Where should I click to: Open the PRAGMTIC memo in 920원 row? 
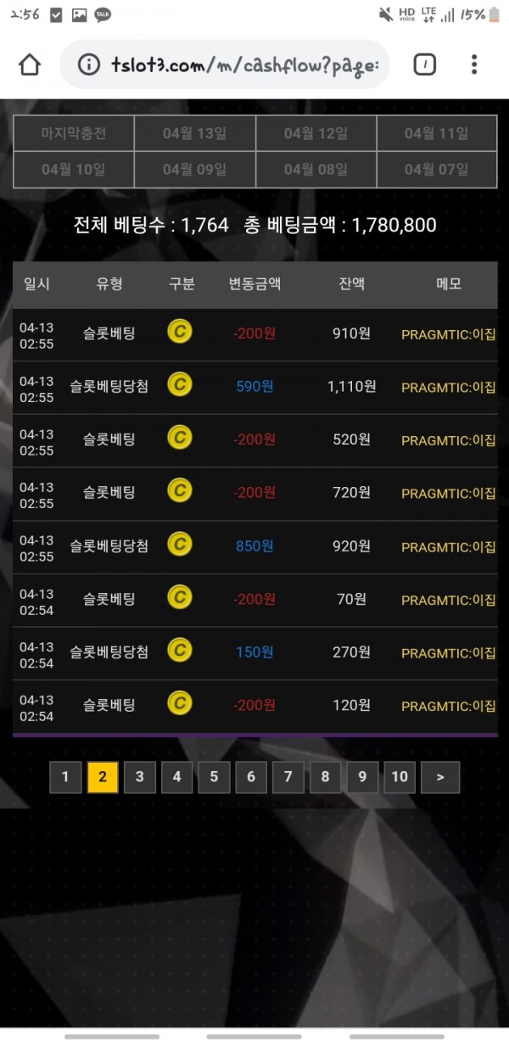(448, 546)
